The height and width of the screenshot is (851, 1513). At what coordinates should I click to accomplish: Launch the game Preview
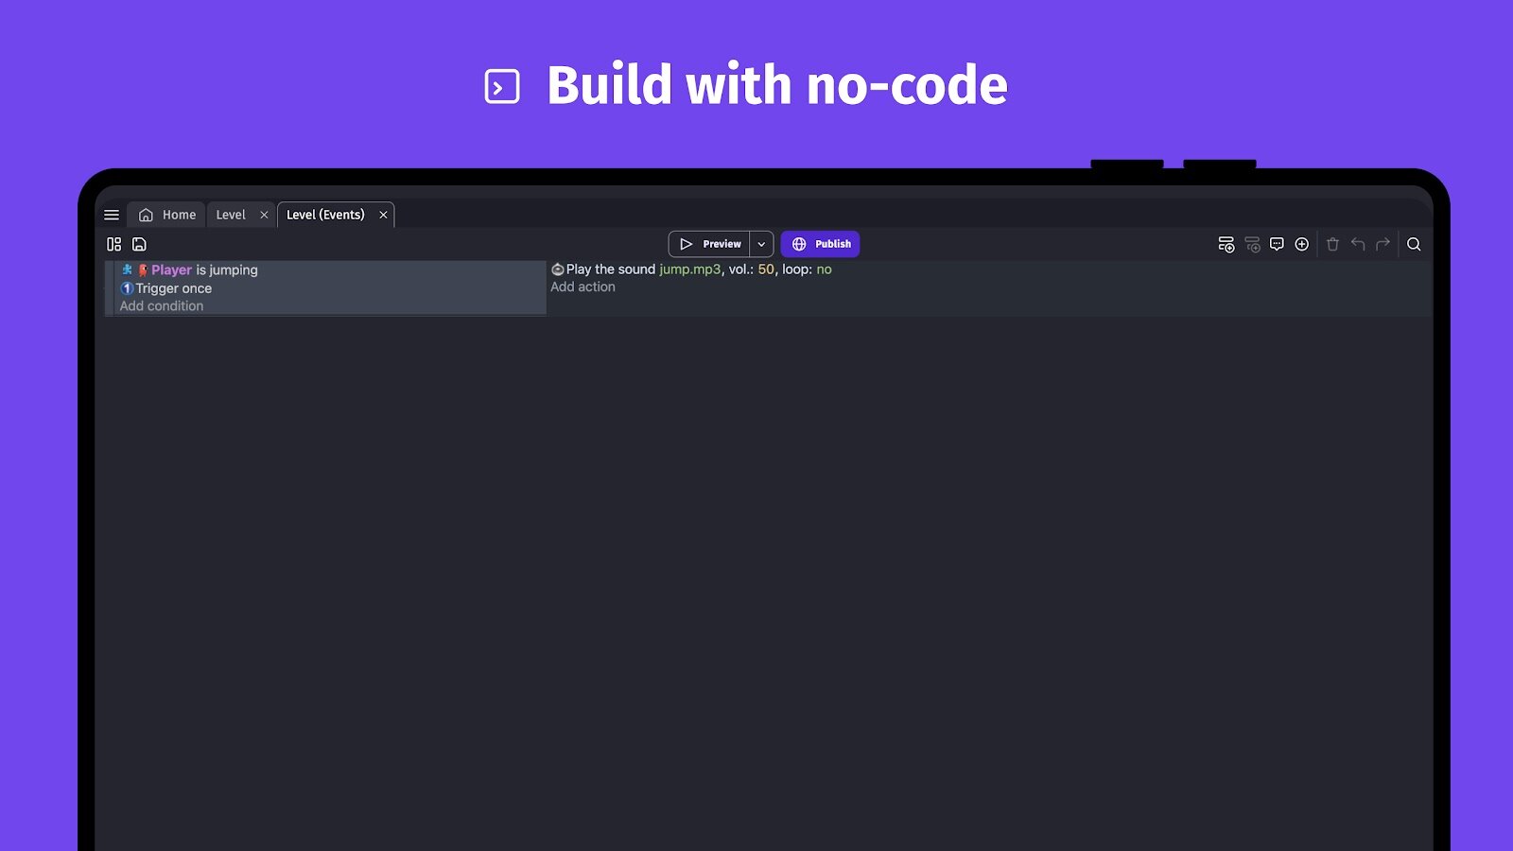(709, 244)
